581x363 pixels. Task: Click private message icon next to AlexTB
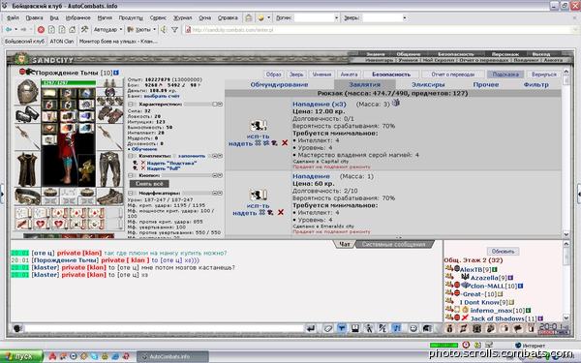[449, 268]
